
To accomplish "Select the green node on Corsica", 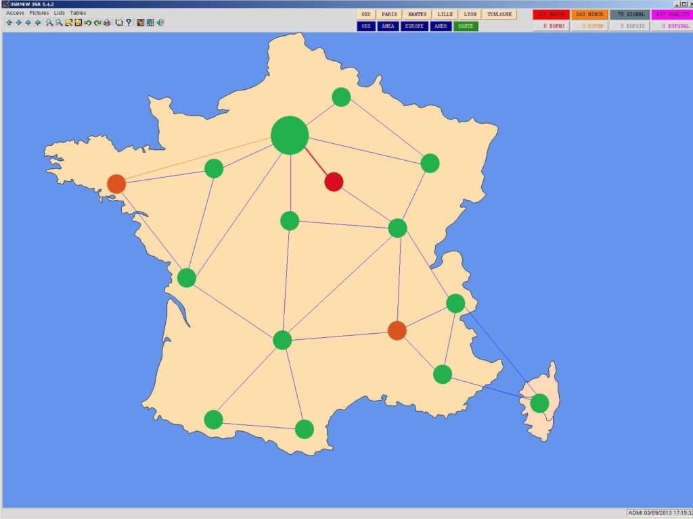I will point(539,403).
